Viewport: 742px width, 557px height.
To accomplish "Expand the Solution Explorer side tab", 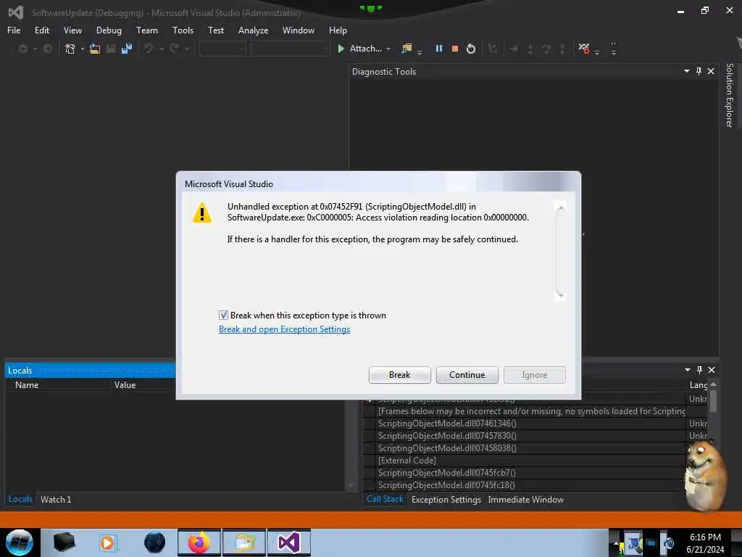I will click(x=729, y=95).
